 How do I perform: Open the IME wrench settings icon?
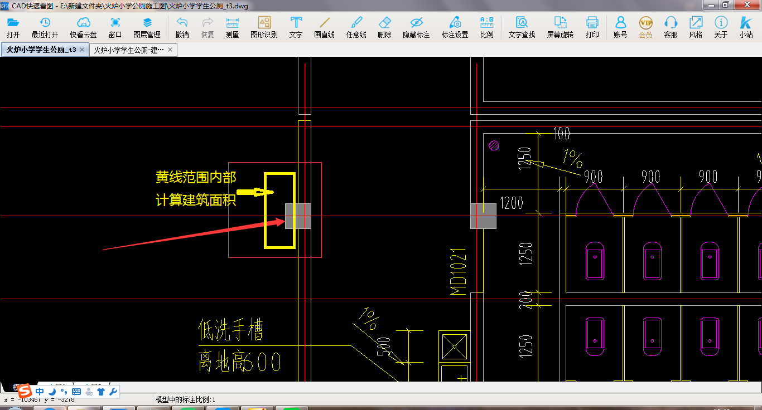[x=113, y=392]
